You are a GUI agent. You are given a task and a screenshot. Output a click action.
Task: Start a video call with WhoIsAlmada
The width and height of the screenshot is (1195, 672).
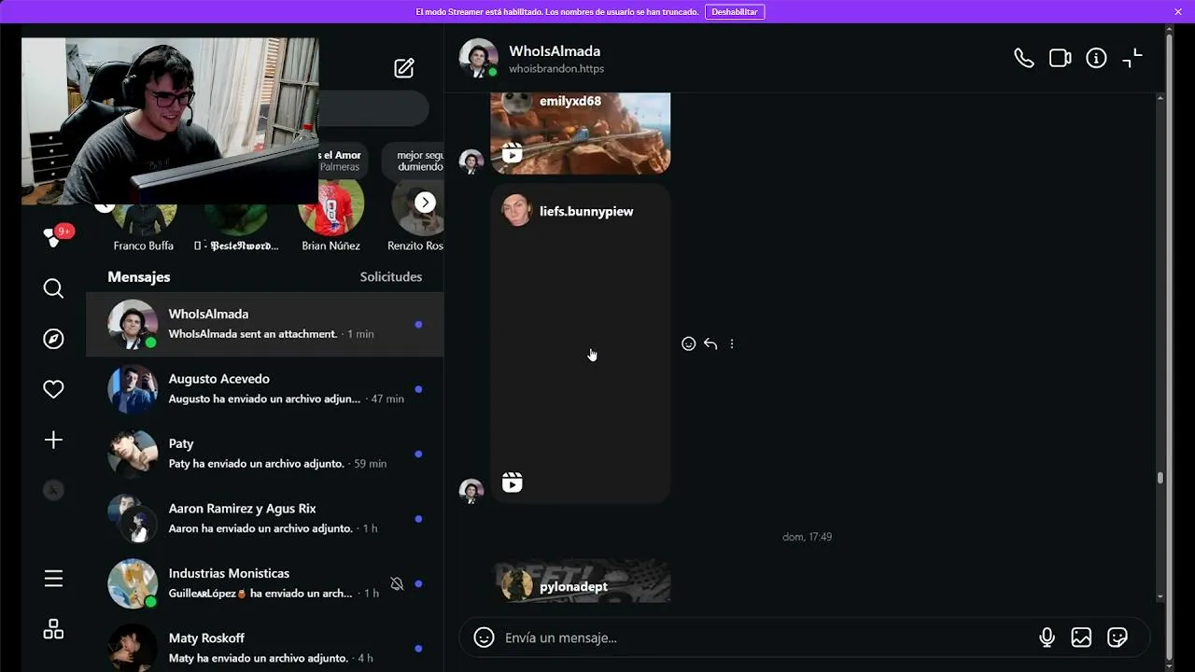tap(1060, 58)
